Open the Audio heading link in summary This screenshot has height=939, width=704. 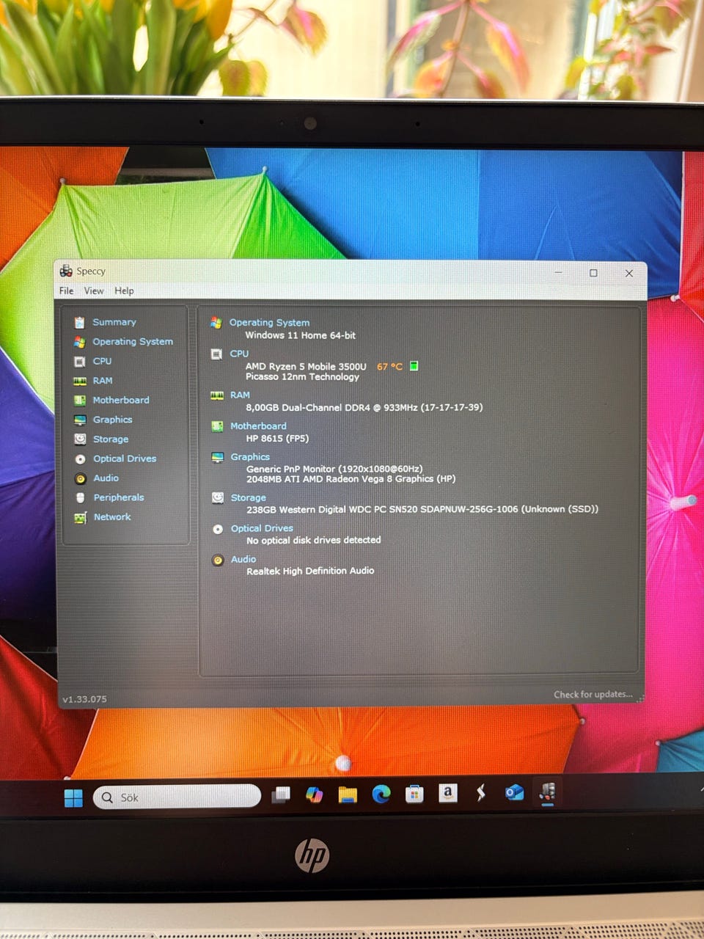[x=243, y=559]
